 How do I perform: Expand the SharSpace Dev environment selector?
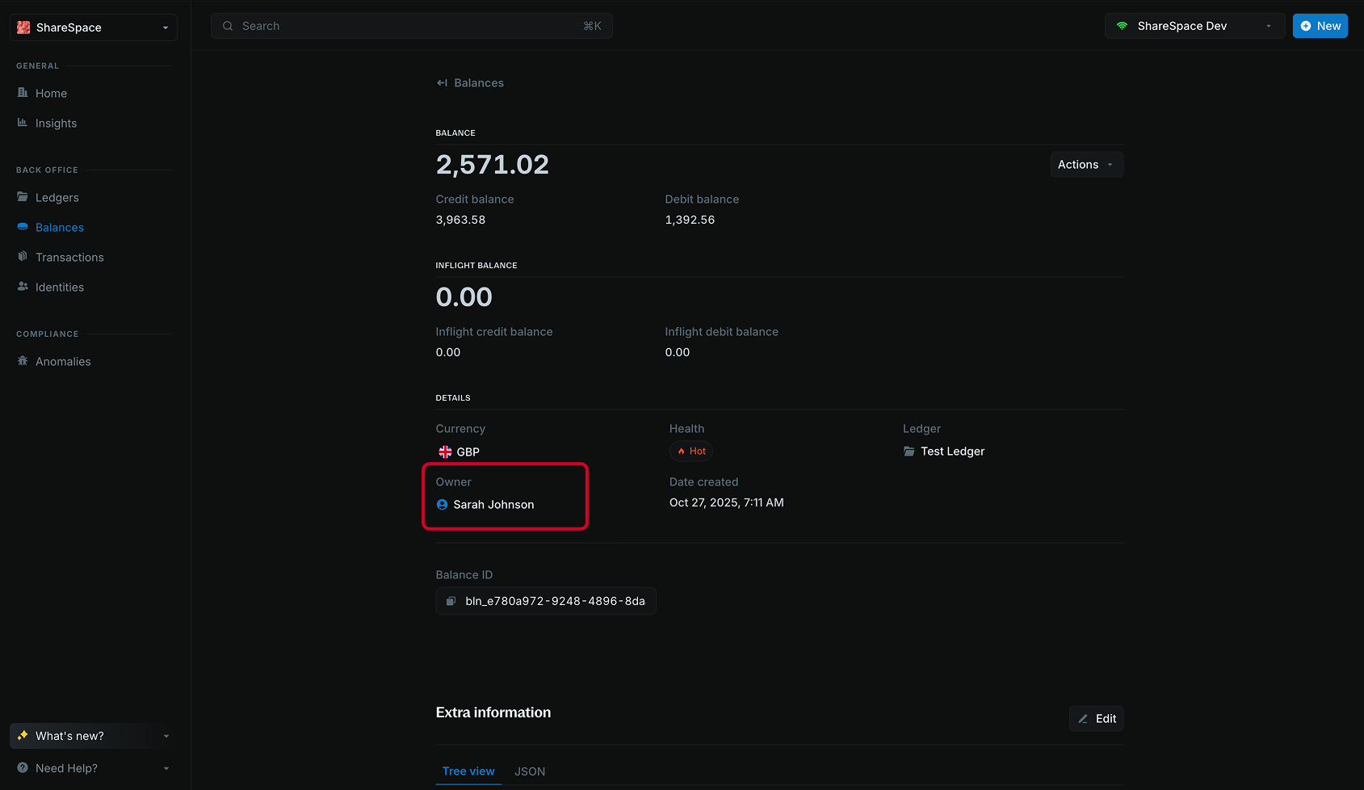1194,25
